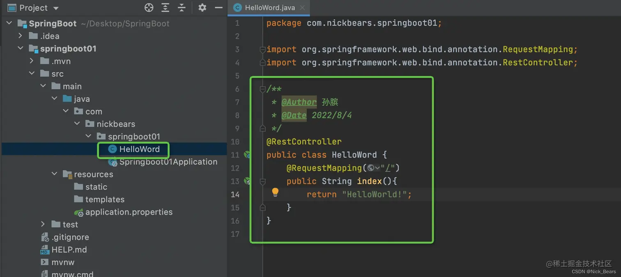621x277 pixels.
Task: Collapse the springboot01 module node
Action: (x=21, y=48)
